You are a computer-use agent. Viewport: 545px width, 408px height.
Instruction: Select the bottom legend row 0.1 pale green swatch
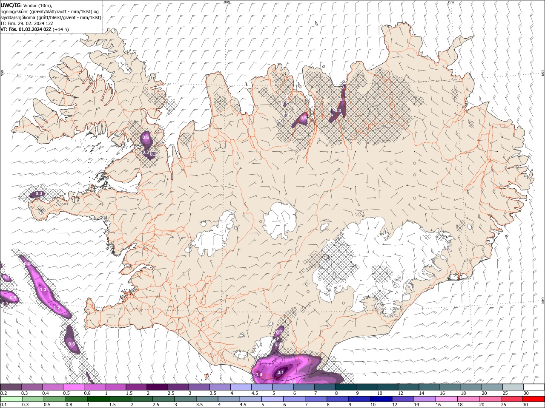pyautogui.click(x=11, y=399)
